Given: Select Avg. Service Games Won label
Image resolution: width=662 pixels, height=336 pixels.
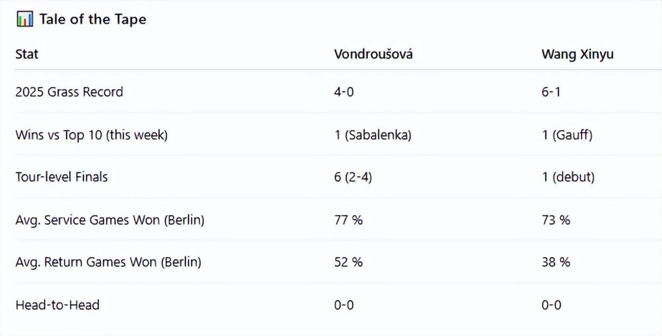Looking at the screenshot, I should click(110, 219).
